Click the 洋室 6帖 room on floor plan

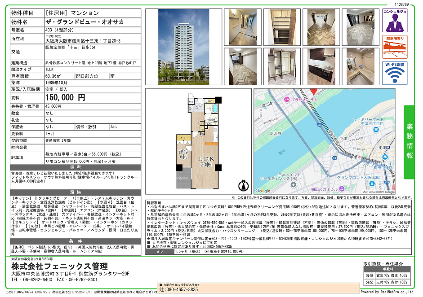[x=184, y=155]
